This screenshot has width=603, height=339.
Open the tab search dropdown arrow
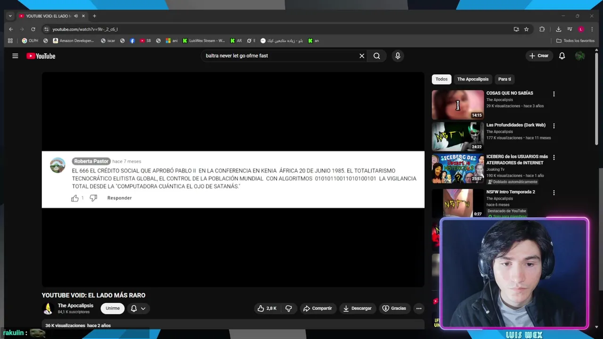point(10,16)
